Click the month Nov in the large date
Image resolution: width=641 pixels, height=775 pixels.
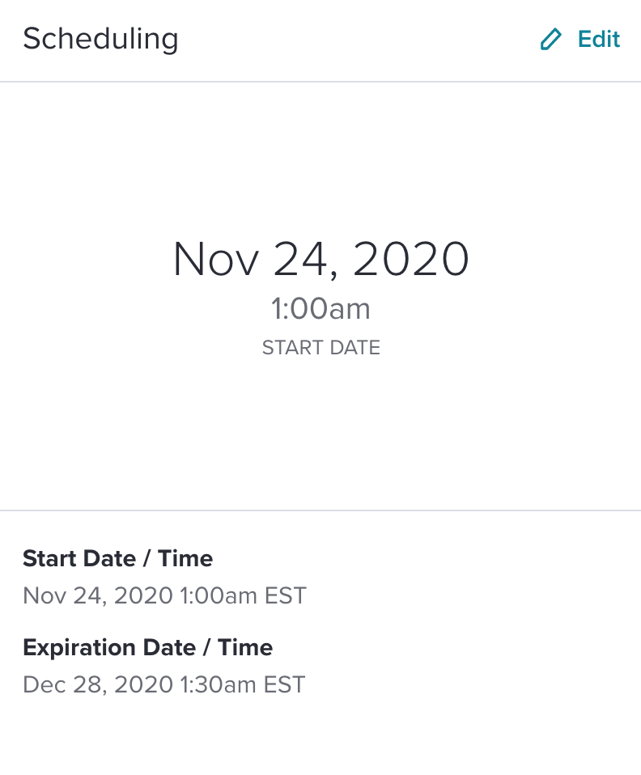click(215, 259)
